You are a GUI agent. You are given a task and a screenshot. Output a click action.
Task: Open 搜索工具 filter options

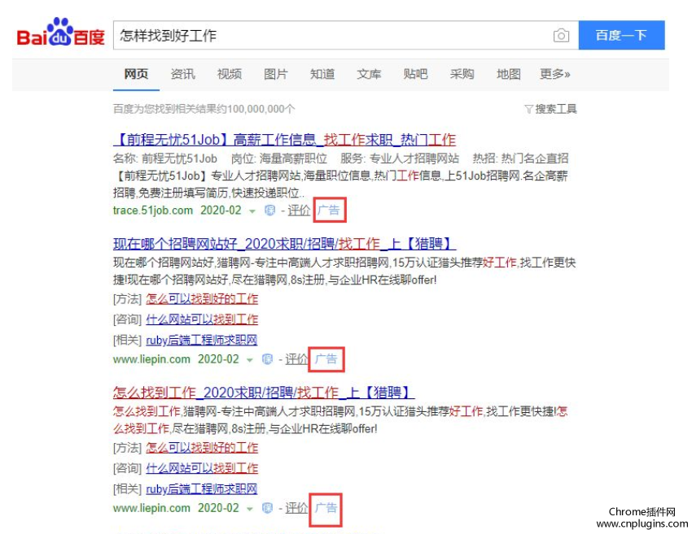tap(556, 109)
